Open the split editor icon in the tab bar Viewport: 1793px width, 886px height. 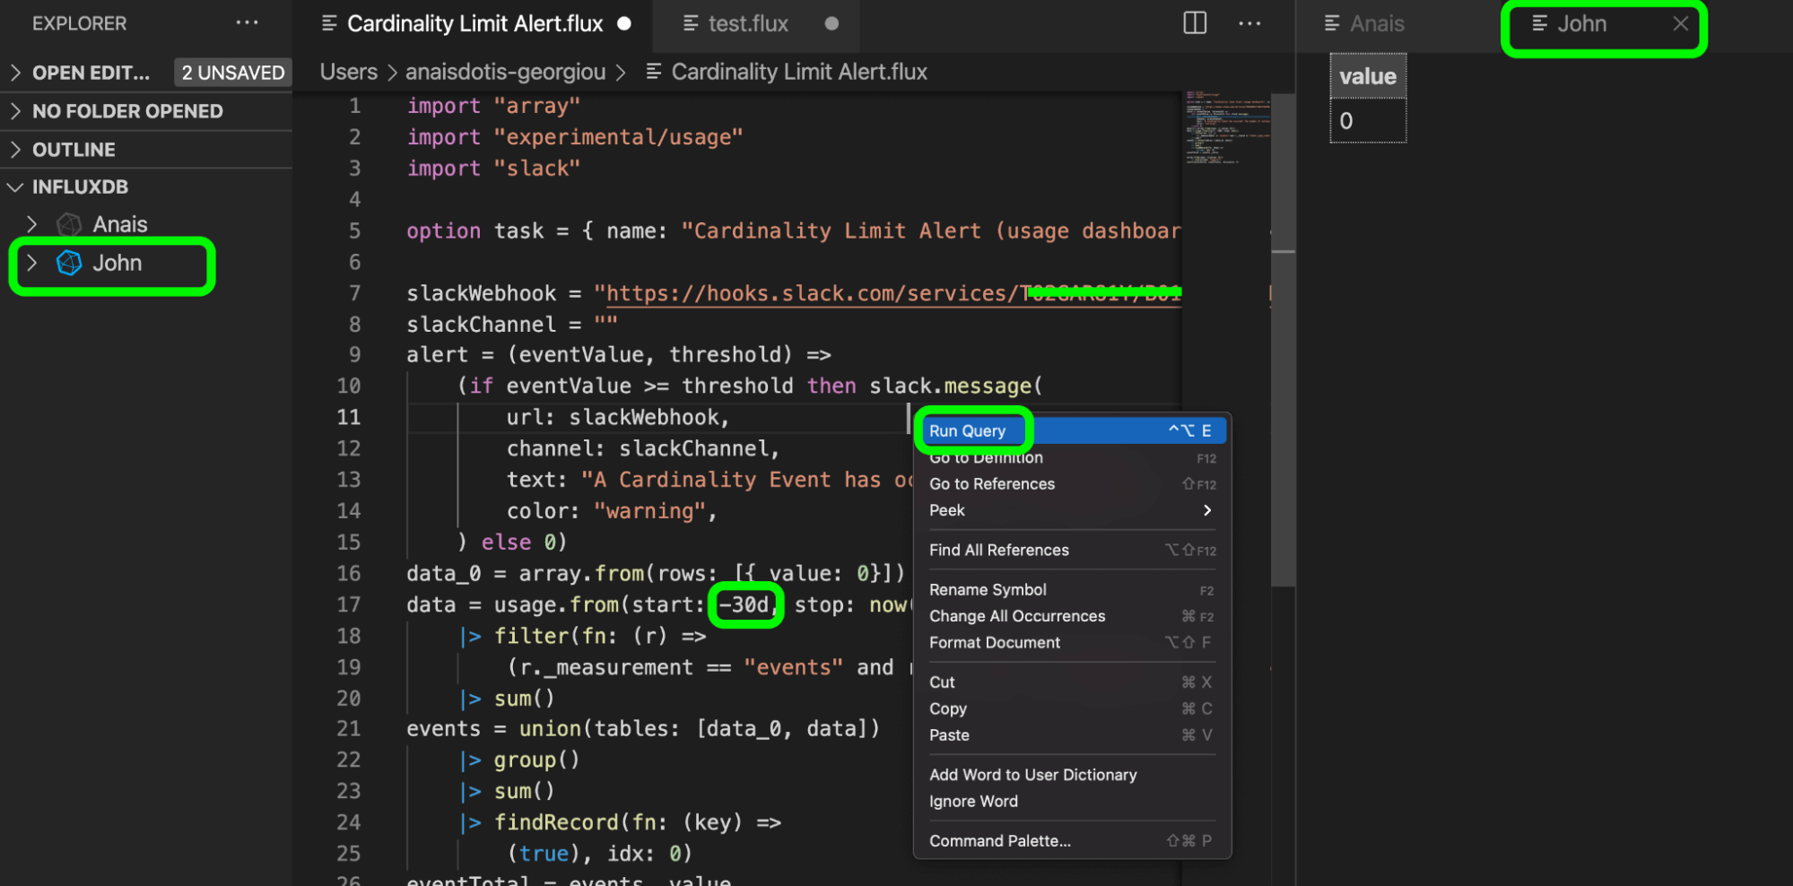tap(1193, 23)
